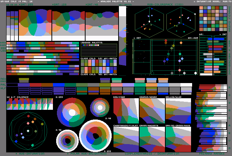Click the Bri-Hue scatter plot

(x=174, y=57)
